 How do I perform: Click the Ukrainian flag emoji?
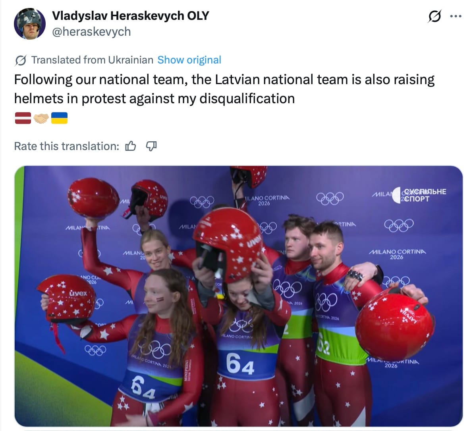(x=59, y=118)
